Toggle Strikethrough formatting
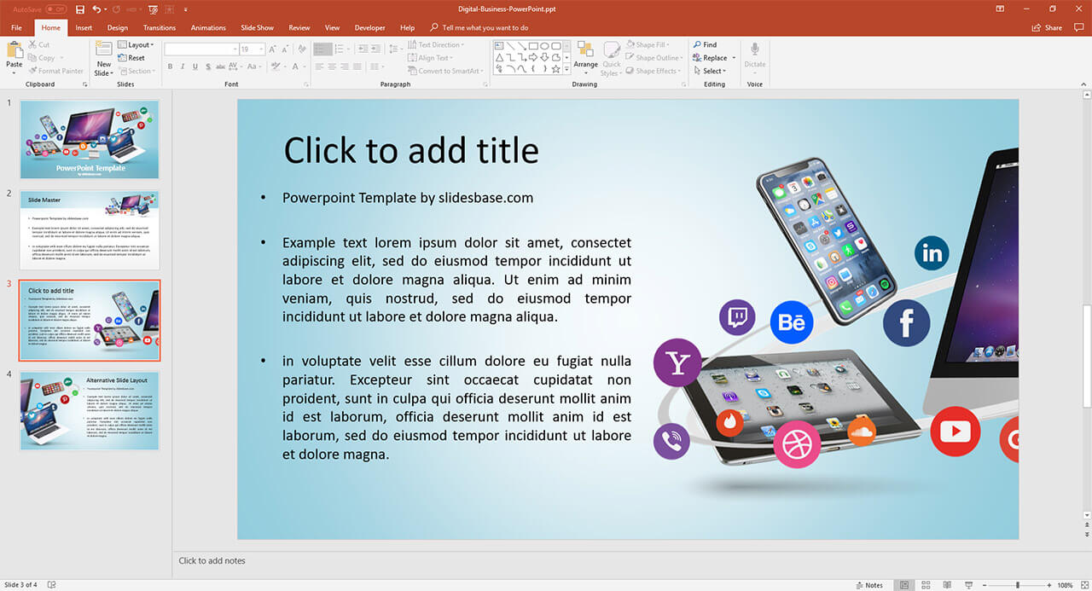This screenshot has height=591, width=1092. click(222, 67)
